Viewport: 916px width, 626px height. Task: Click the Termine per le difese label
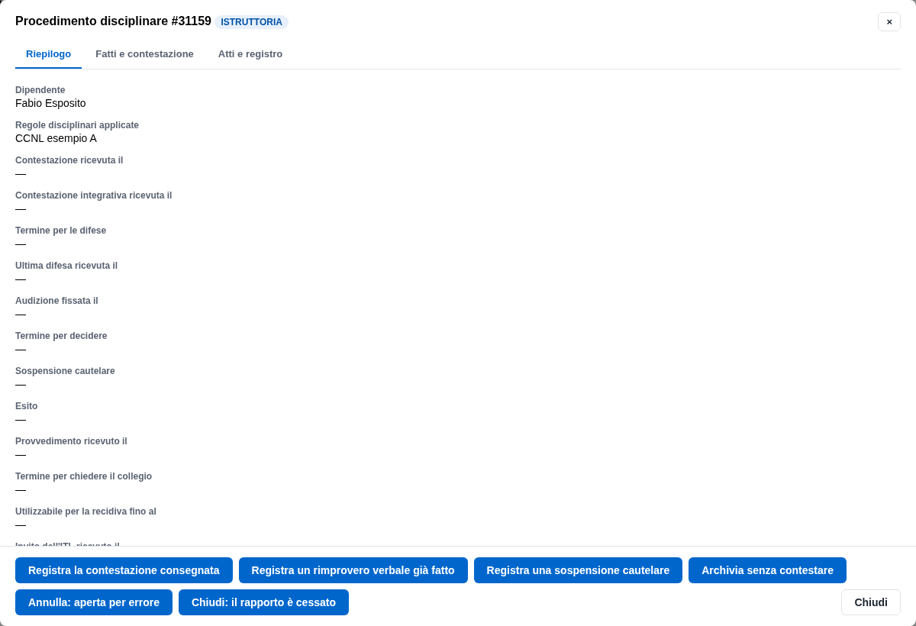(60, 231)
